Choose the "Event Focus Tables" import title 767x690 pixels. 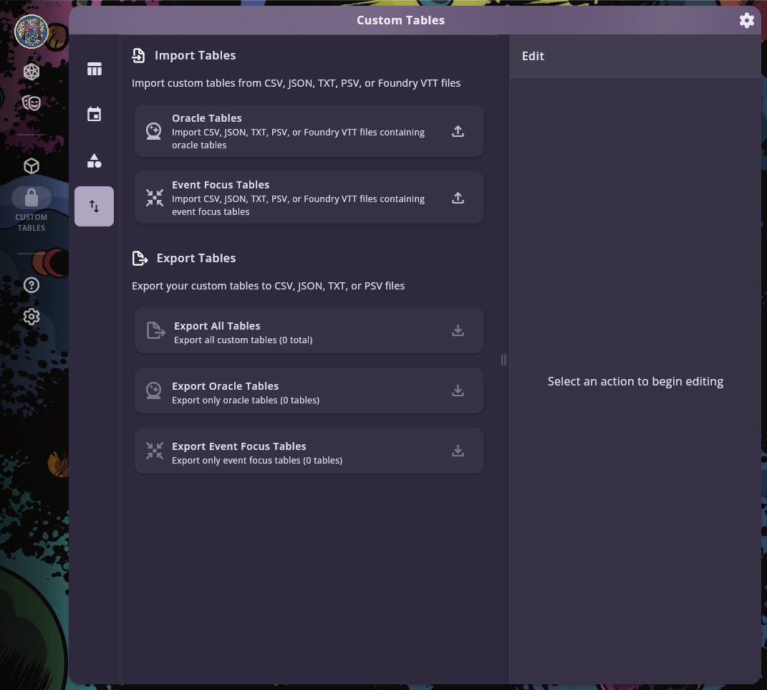click(x=221, y=184)
